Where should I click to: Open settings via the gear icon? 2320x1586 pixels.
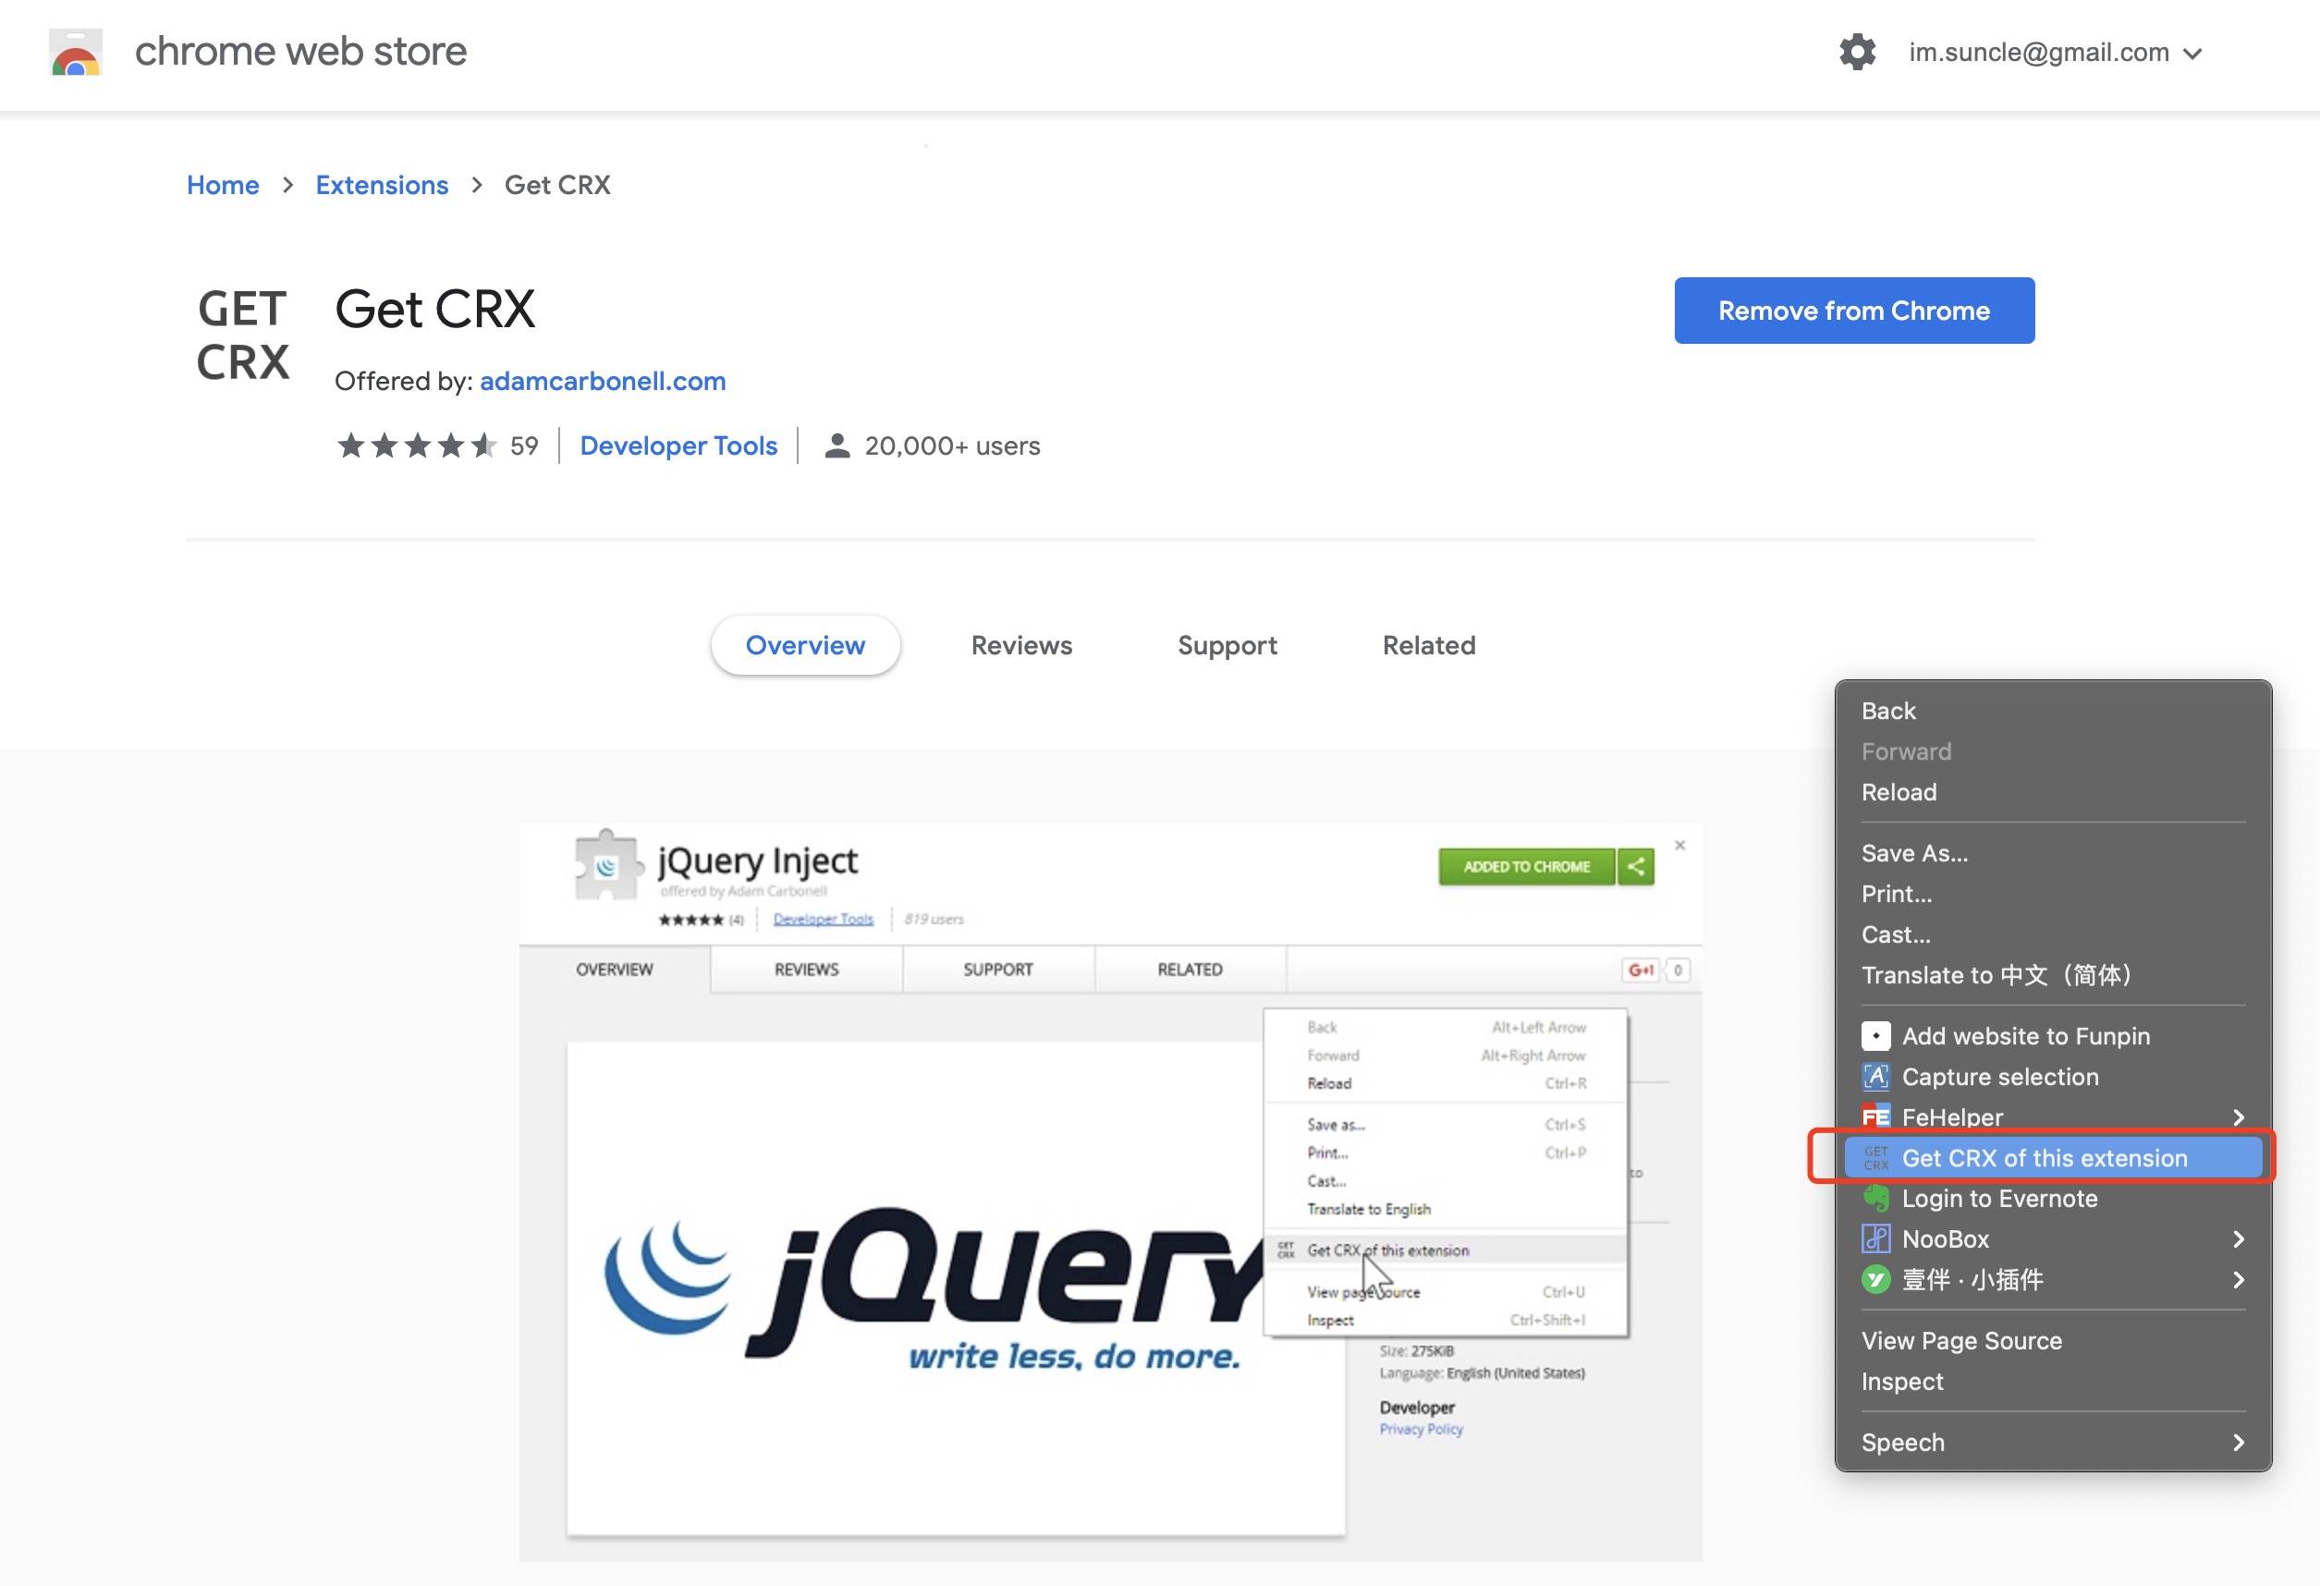coord(1857,52)
